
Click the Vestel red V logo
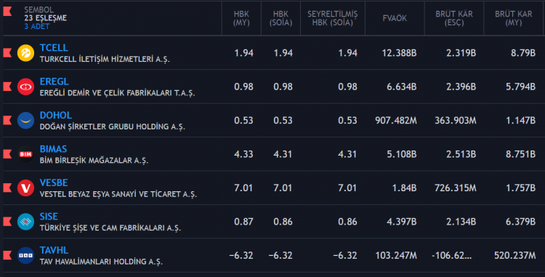point(25,188)
